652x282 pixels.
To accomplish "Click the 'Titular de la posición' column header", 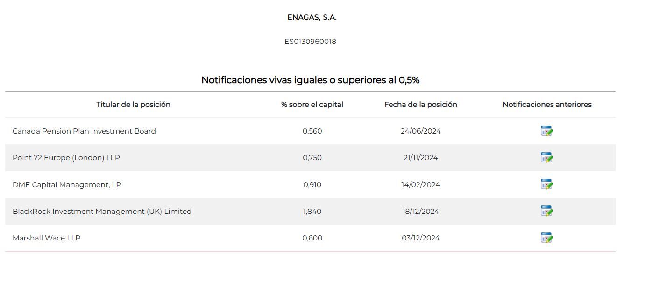I will (x=133, y=105).
